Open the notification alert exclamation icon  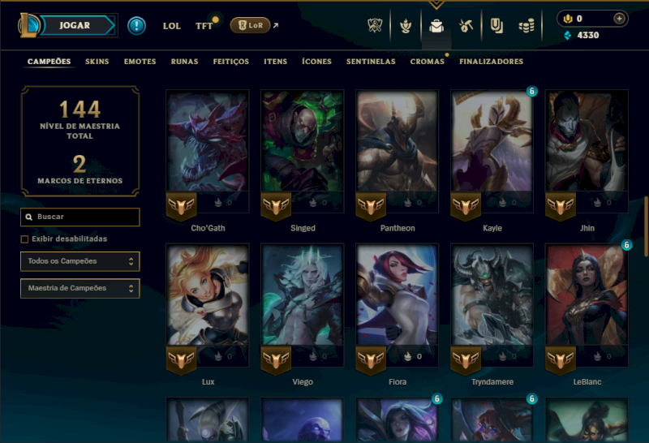point(136,26)
